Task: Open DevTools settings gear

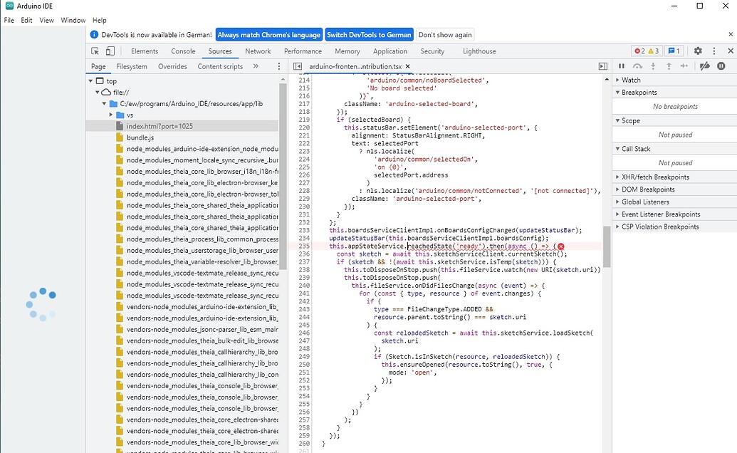Action: [x=698, y=51]
